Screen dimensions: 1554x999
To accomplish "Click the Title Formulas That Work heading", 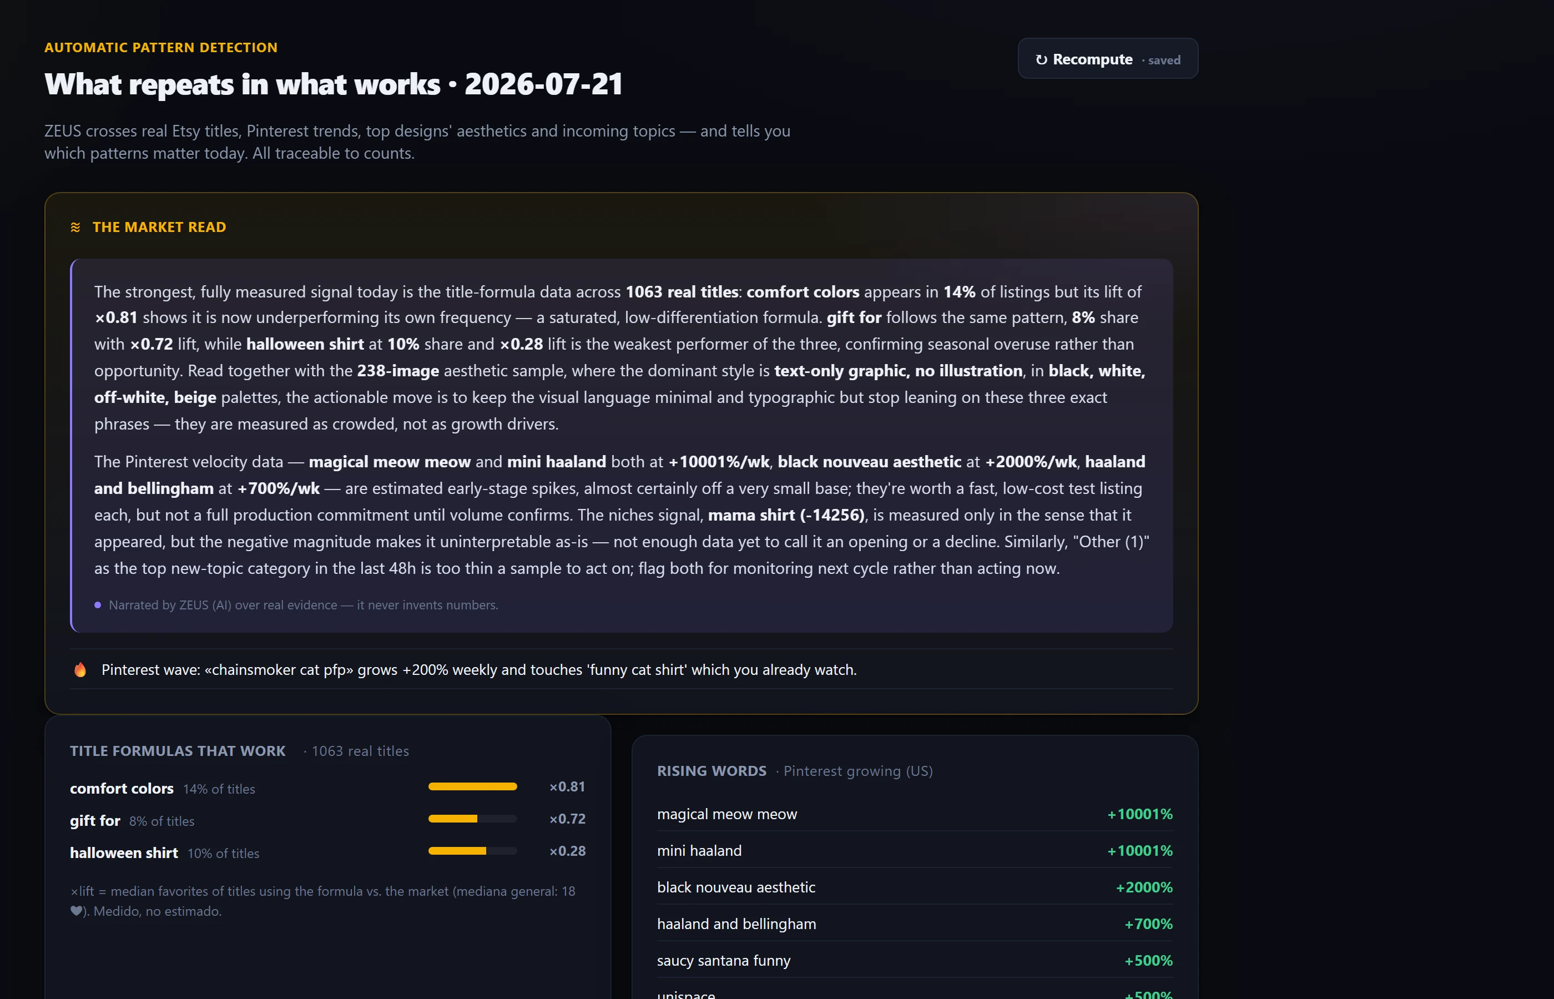I will (178, 750).
